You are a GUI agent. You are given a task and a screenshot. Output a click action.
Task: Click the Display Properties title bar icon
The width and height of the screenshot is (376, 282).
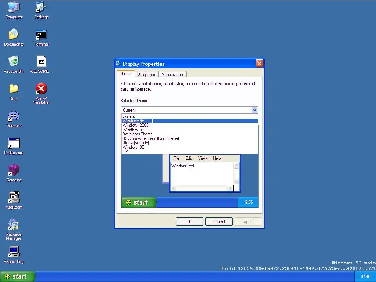(118, 63)
